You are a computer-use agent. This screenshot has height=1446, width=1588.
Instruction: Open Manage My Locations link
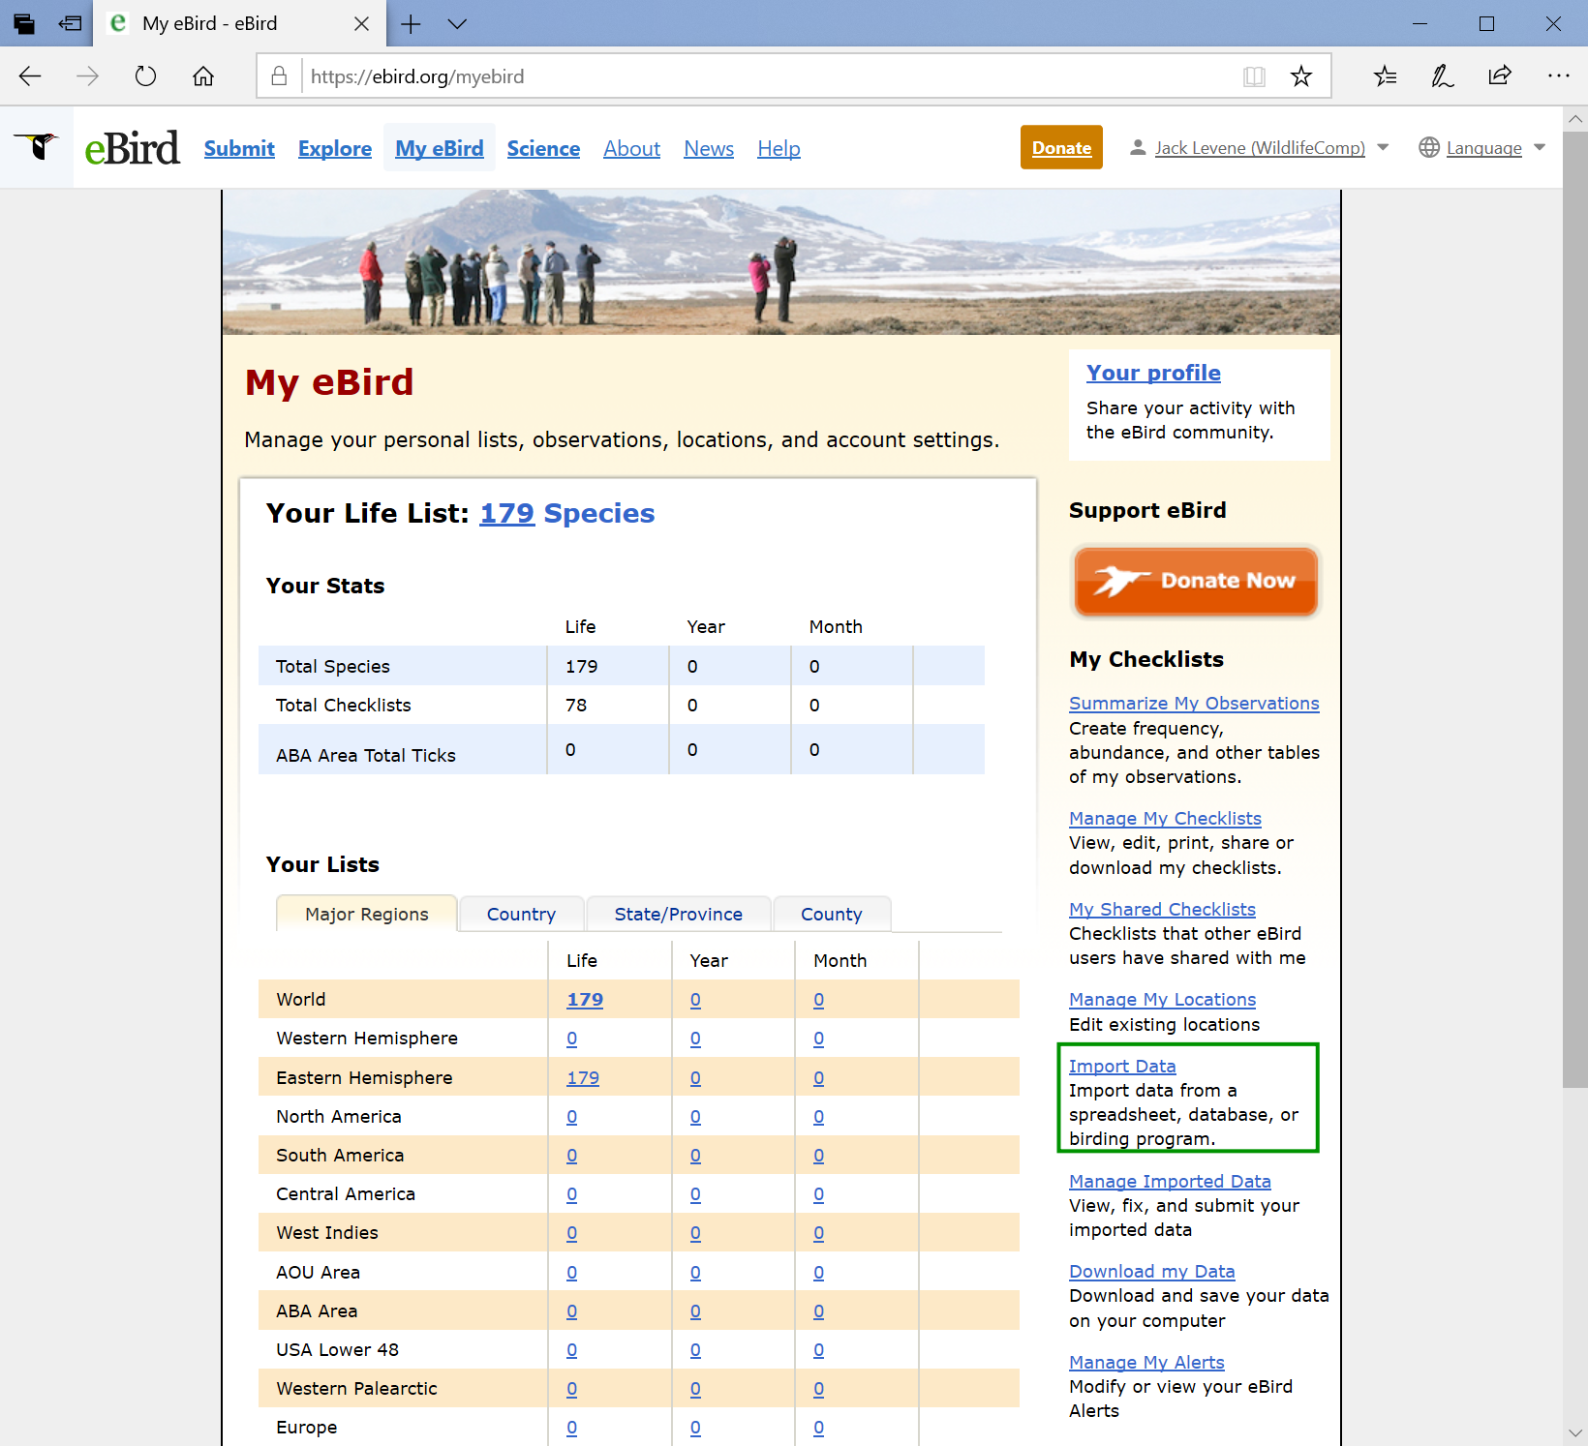click(1162, 1000)
